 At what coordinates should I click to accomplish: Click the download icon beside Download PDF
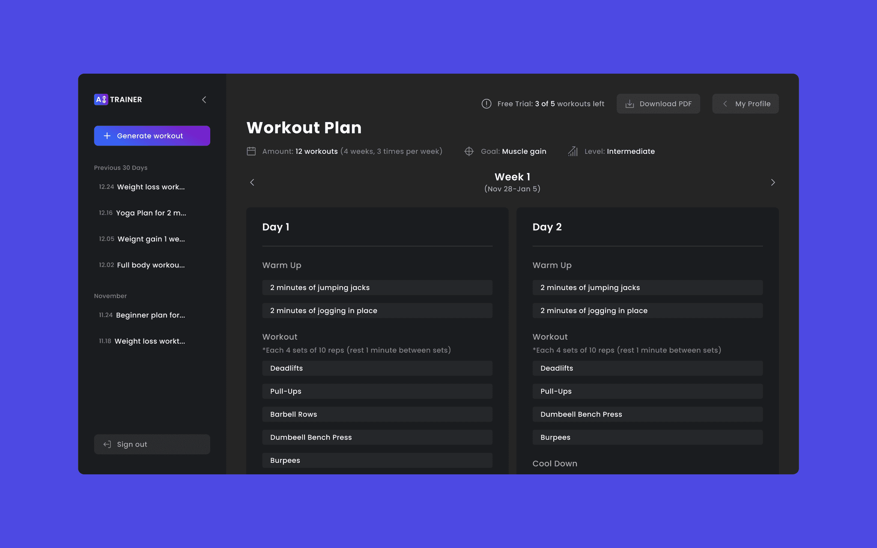(x=629, y=104)
